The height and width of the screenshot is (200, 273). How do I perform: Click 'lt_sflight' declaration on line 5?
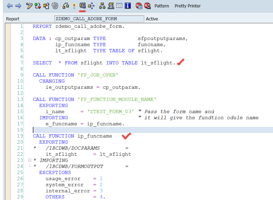click(x=71, y=51)
